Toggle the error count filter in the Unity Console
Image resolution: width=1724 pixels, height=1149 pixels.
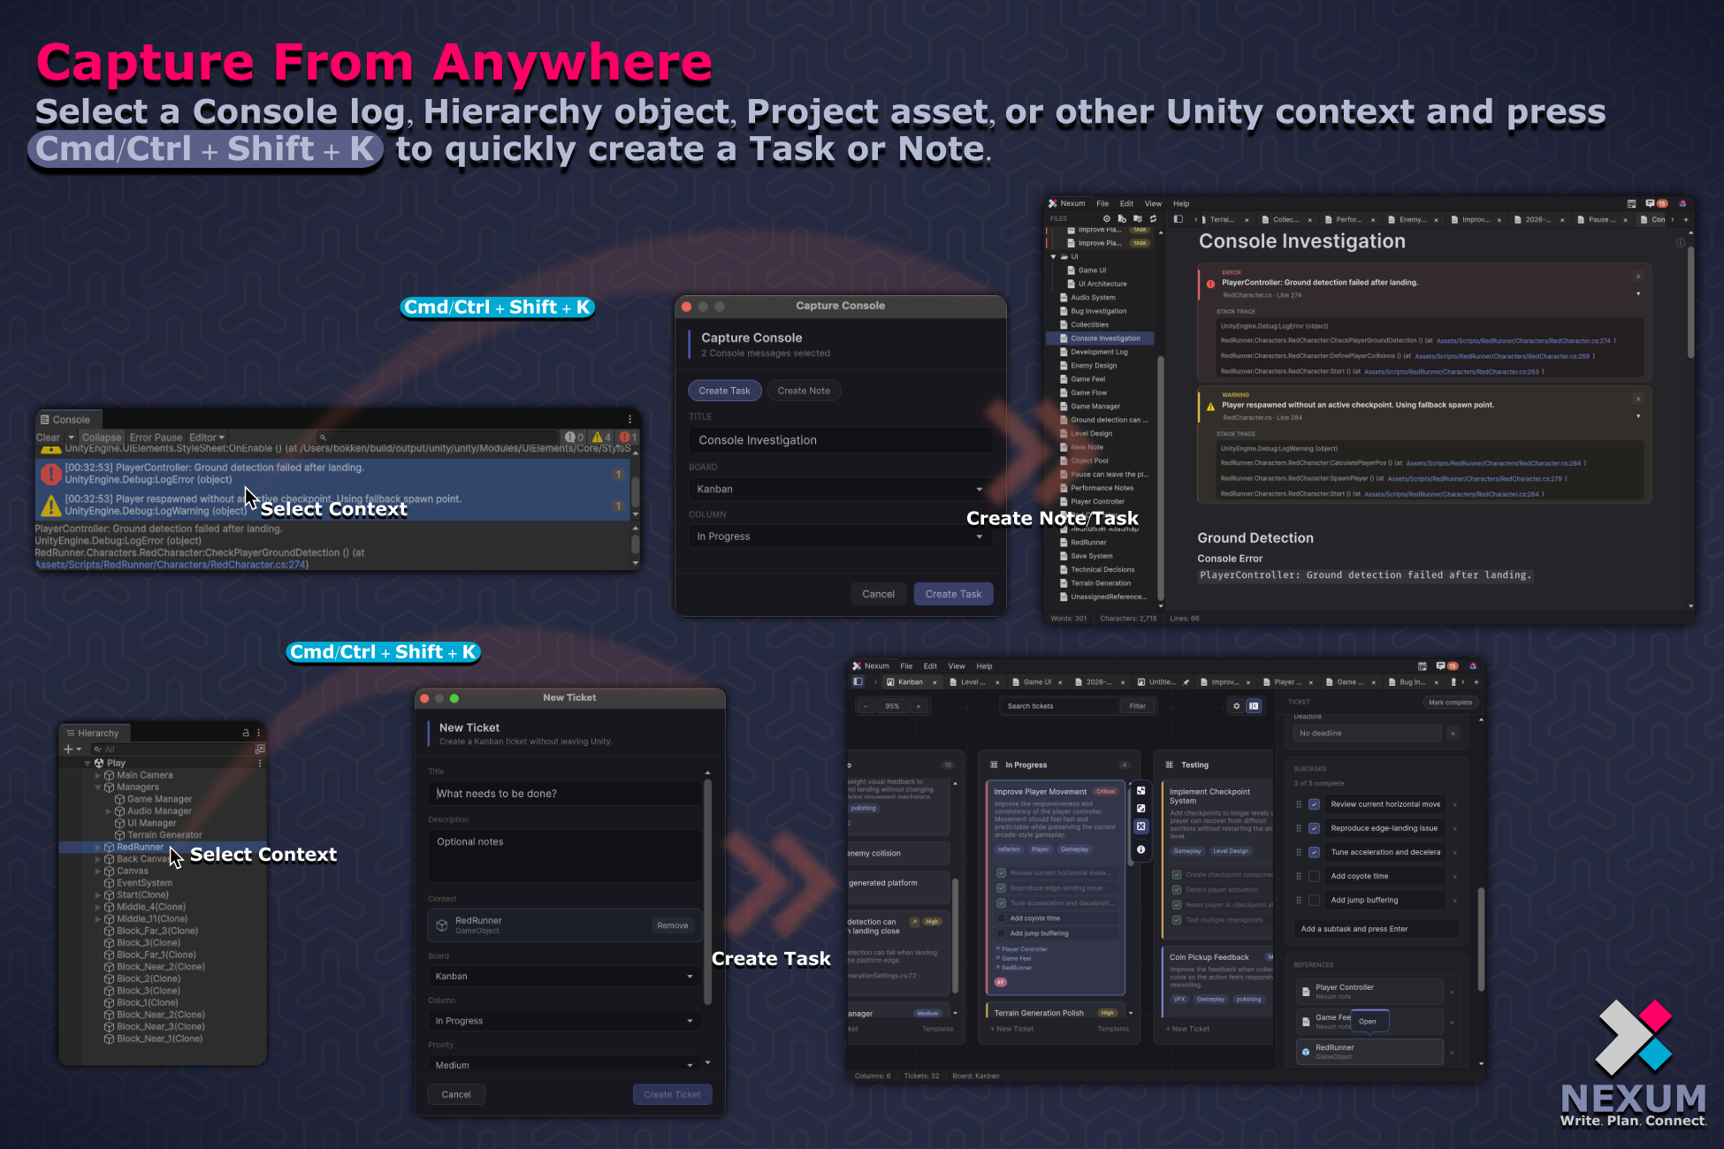point(628,438)
